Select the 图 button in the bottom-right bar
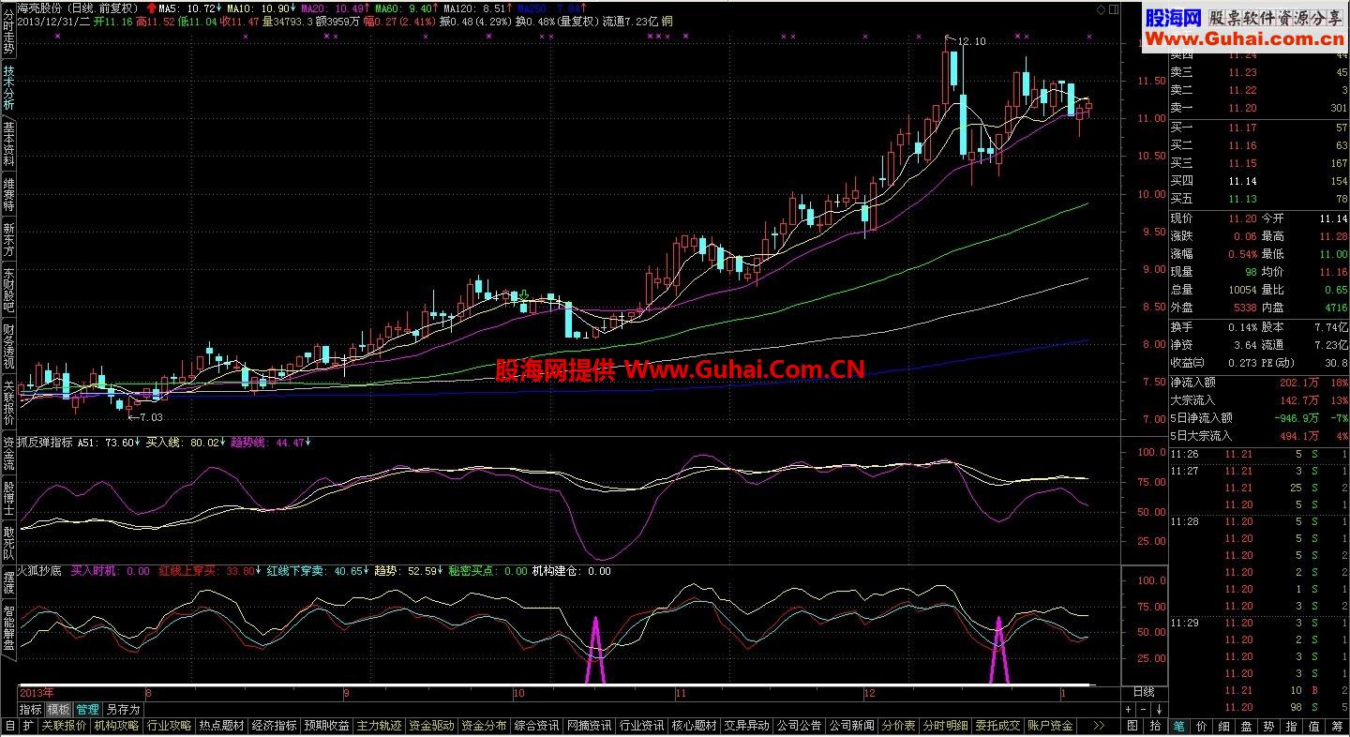1350x737 pixels. pyautogui.click(x=1132, y=726)
